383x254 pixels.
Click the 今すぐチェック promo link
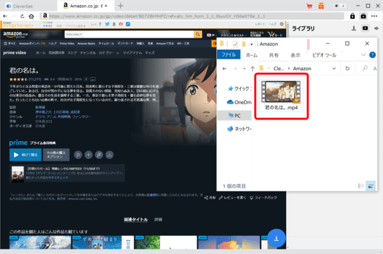[x=58, y=177]
